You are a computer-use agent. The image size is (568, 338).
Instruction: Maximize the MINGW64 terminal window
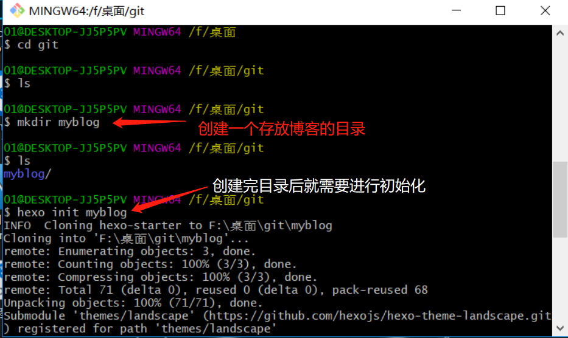(x=500, y=10)
